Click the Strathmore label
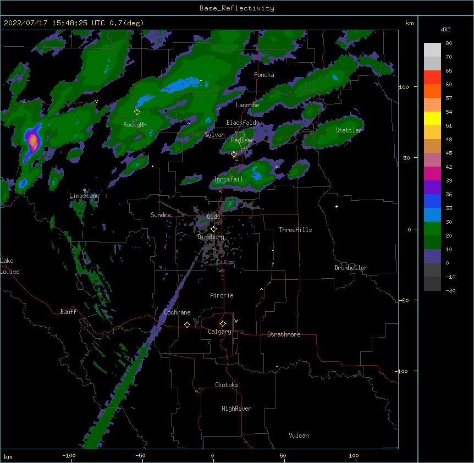474x463 pixels. (284, 334)
